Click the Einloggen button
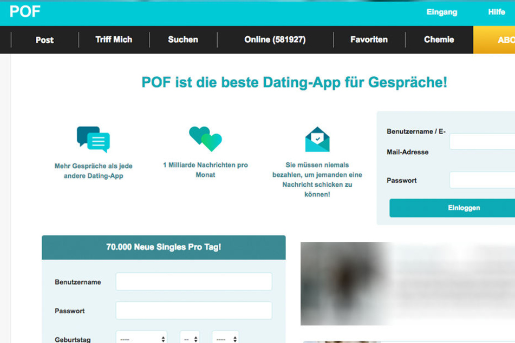Viewport: 515px width, 343px height. tap(452, 208)
